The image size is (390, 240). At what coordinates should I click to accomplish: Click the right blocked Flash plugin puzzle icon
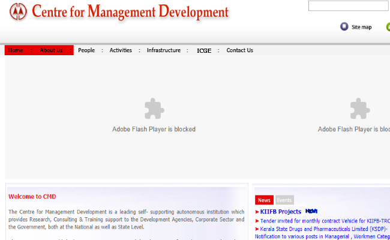coord(359,109)
